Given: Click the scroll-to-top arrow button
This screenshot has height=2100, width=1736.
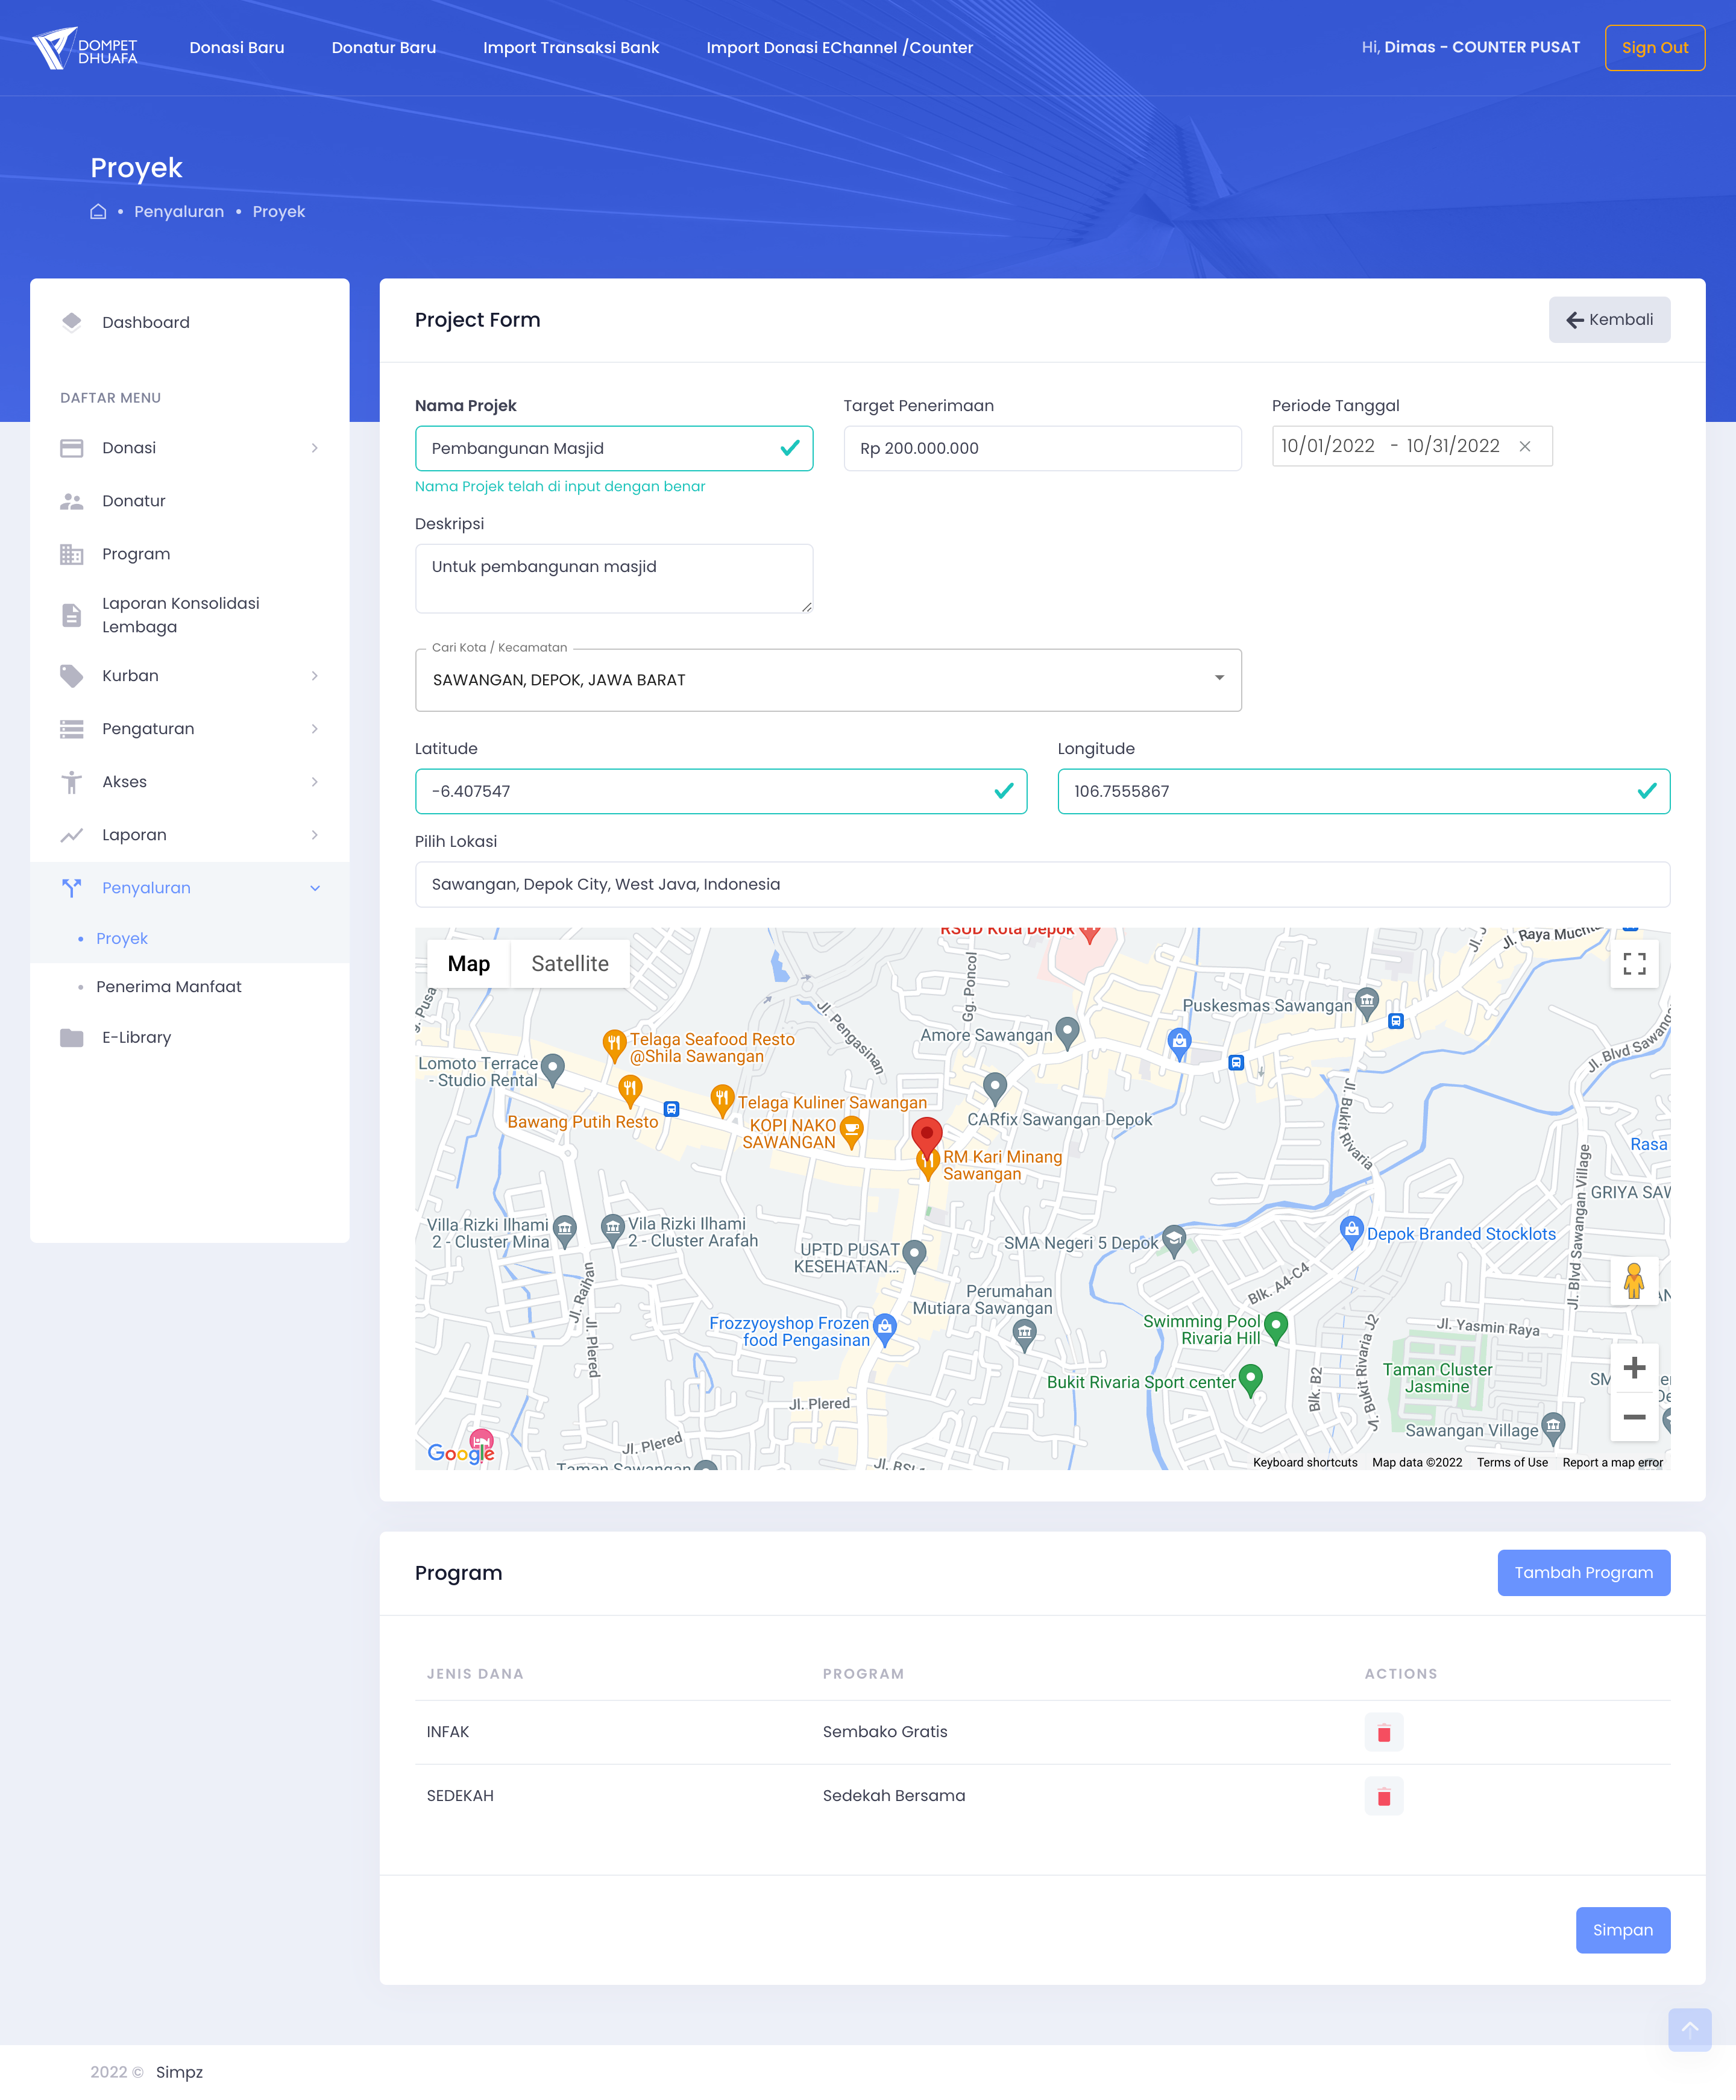Looking at the screenshot, I should 1689,2029.
